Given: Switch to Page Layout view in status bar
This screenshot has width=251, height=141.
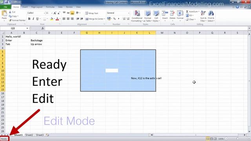Looking at the screenshot, I should click(x=211, y=139).
